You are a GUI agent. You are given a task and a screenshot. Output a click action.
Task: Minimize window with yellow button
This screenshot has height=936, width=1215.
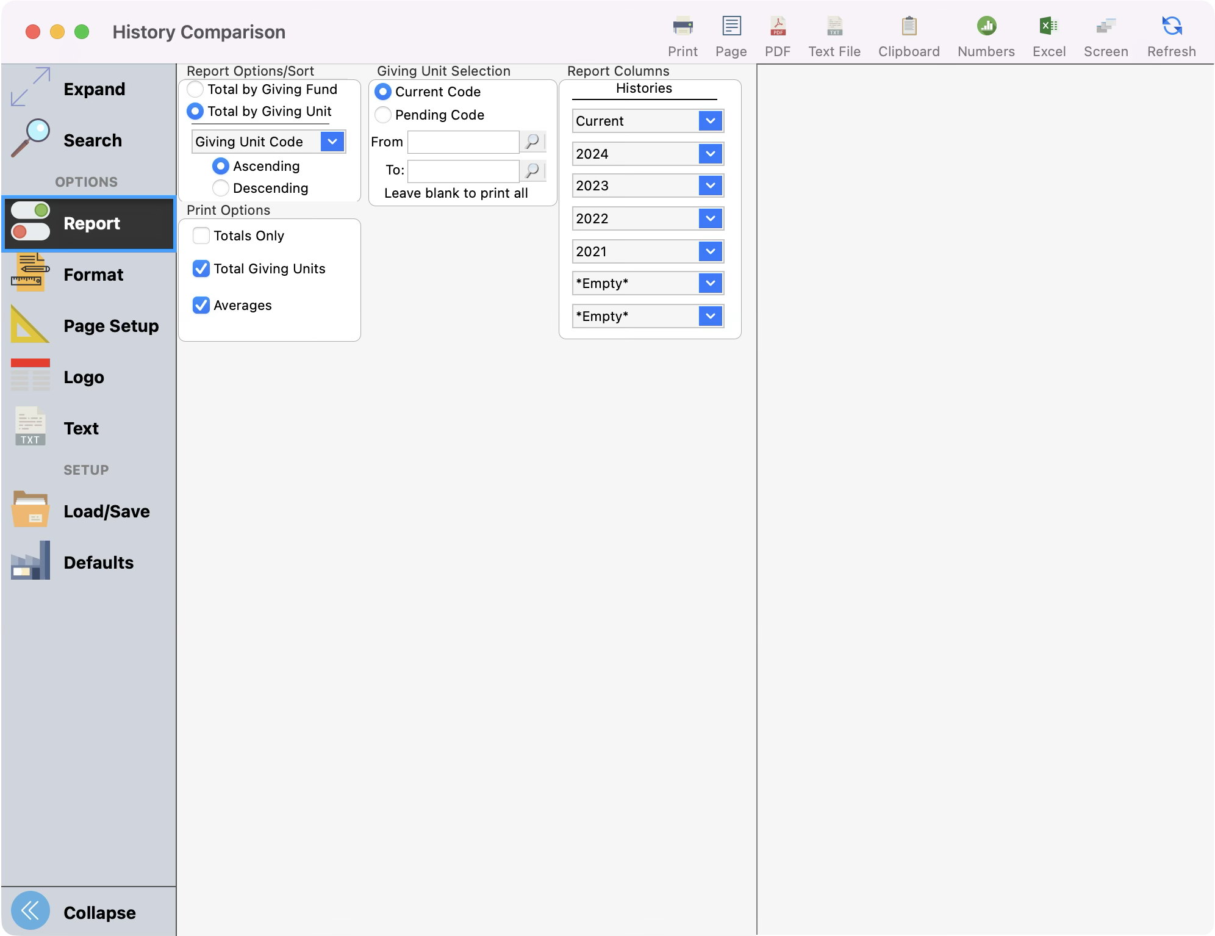(57, 32)
